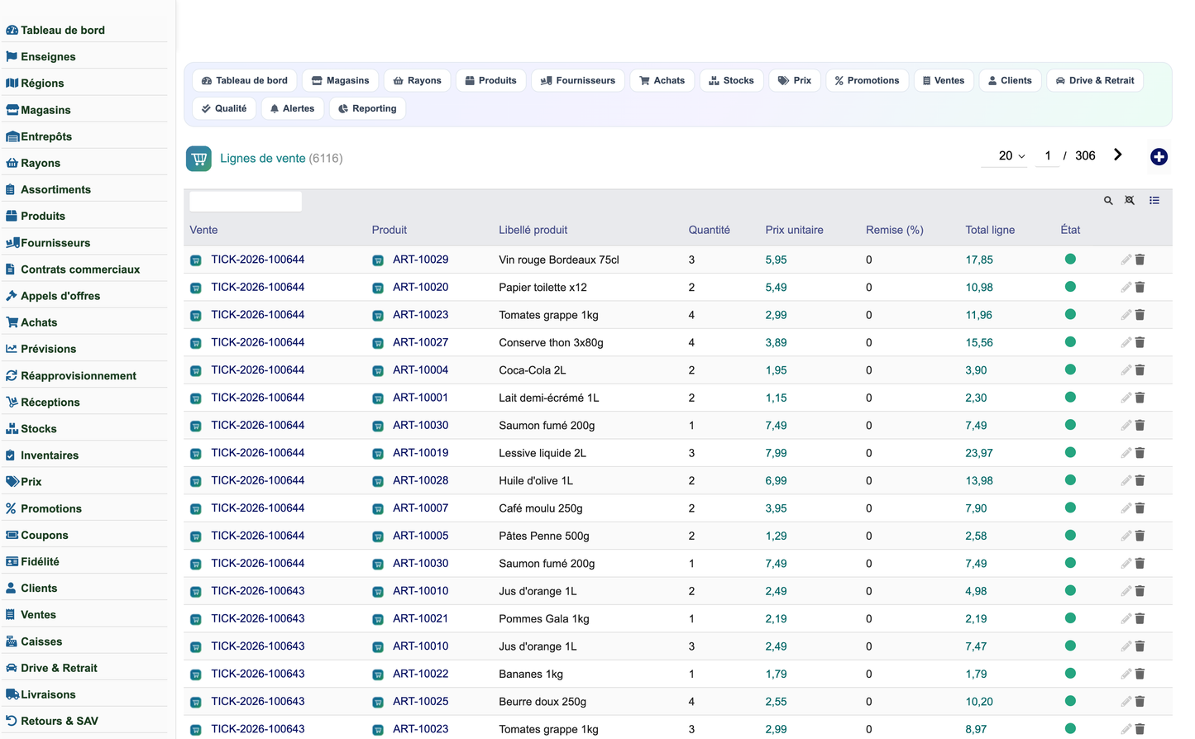Open the Magasins toolbar tab
The height and width of the screenshot is (739, 1195).
[340, 80]
